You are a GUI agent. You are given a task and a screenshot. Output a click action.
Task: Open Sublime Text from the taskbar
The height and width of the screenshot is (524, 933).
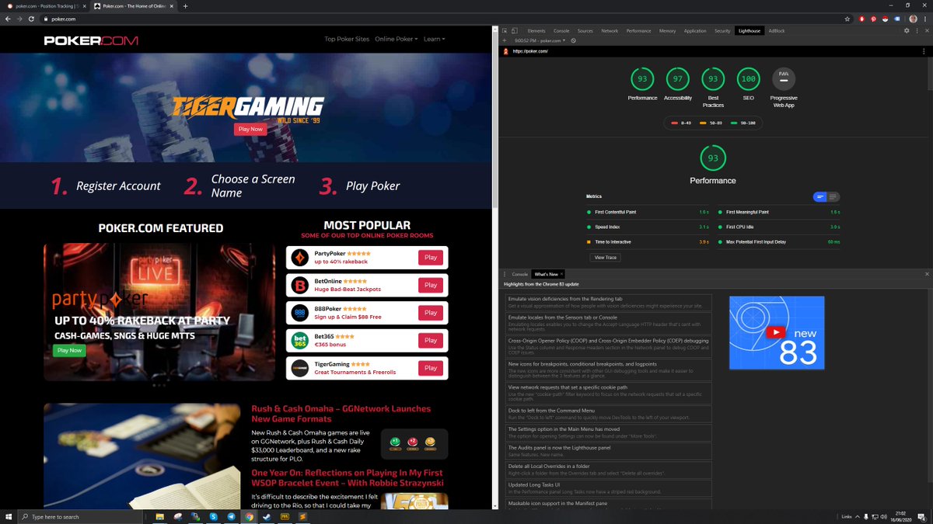(x=303, y=516)
